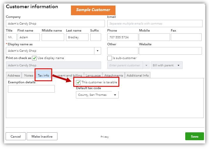Viewport: 209px width, 149px height.
Task: Open the Default tax code dropdown
Action: 97,95
